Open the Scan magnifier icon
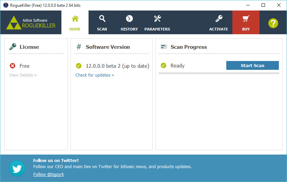The height and width of the screenshot is (182, 287). click(x=102, y=19)
